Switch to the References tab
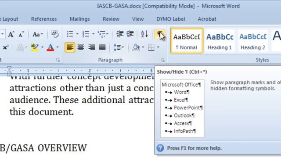The width and height of the screenshot is (281, 158). [44, 19]
